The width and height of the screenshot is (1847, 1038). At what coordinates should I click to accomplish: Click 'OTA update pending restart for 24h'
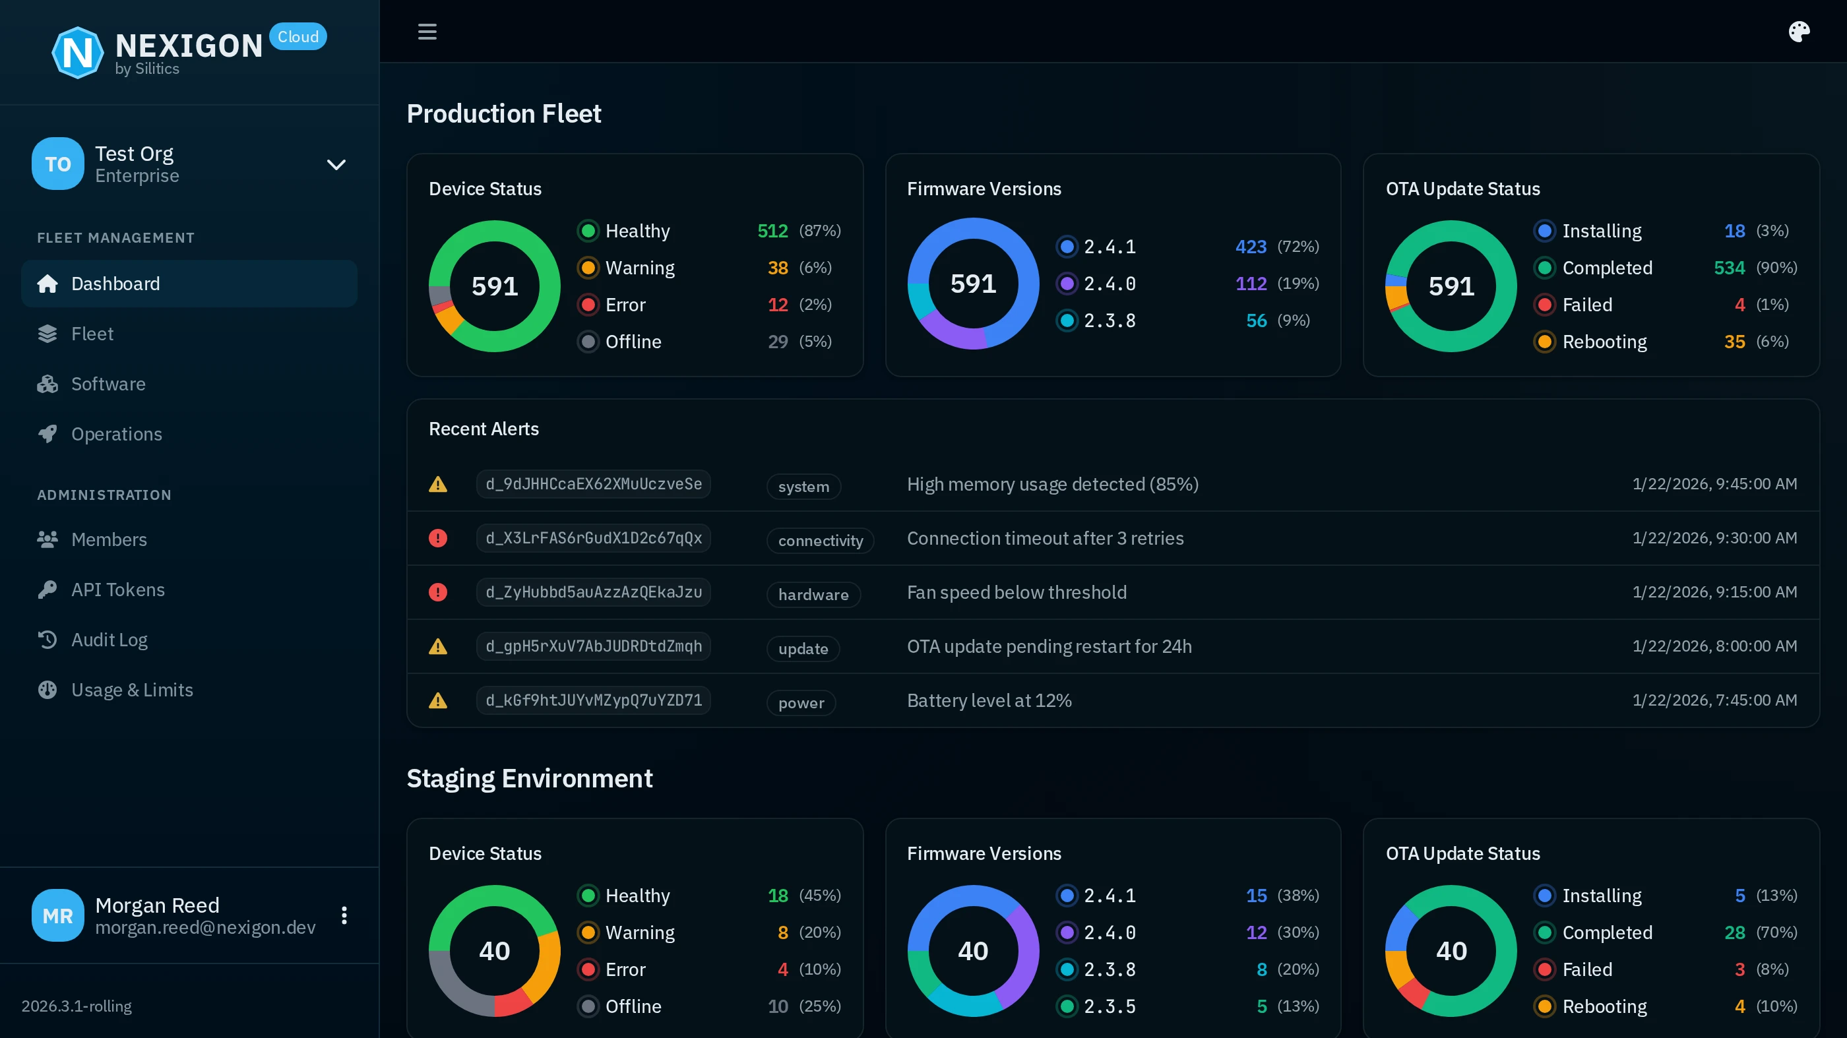click(1049, 646)
